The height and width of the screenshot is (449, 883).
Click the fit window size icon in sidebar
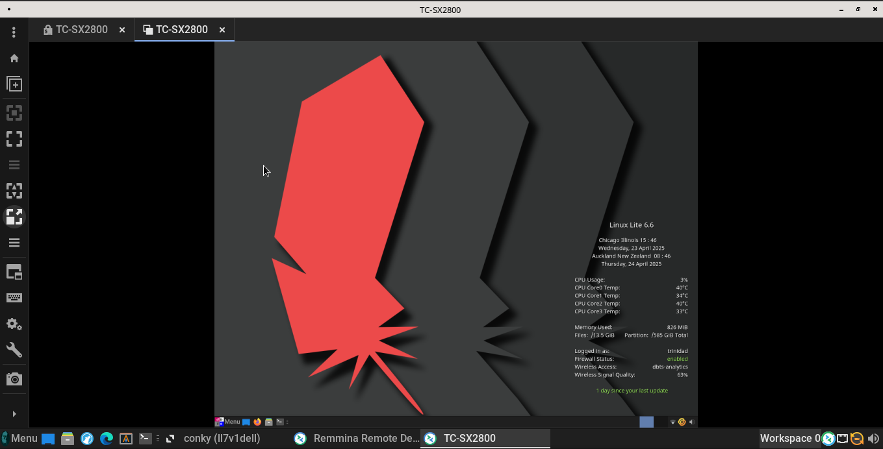pos(14,191)
